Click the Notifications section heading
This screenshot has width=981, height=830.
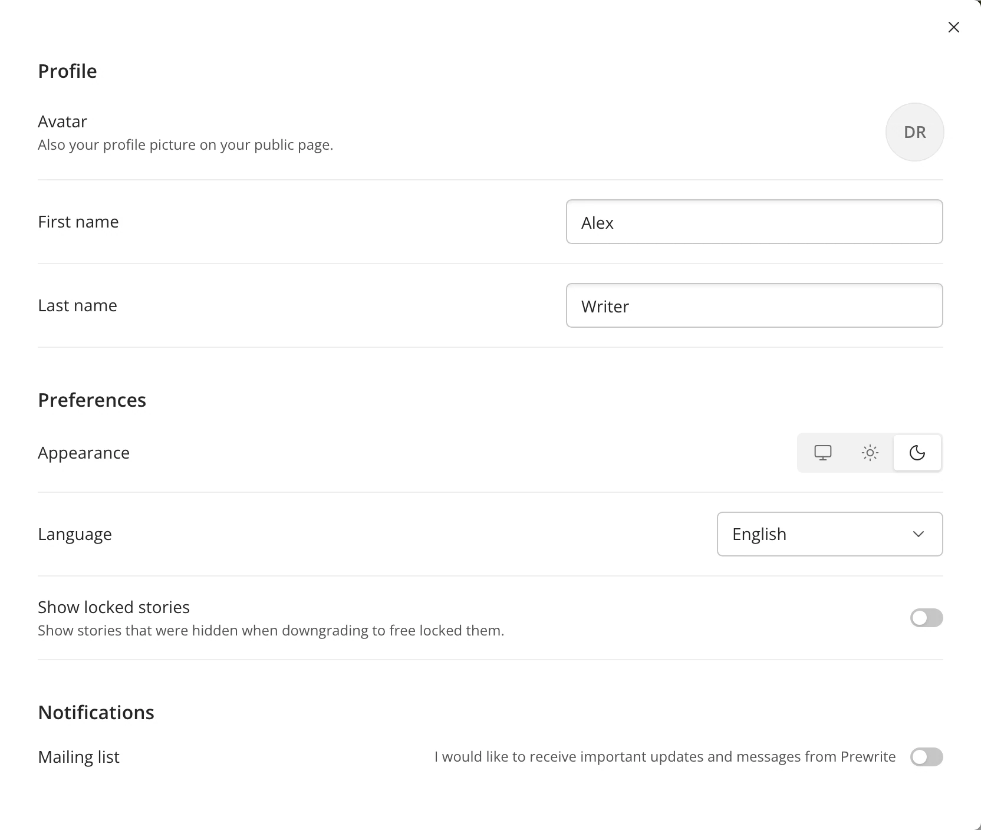click(96, 713)
